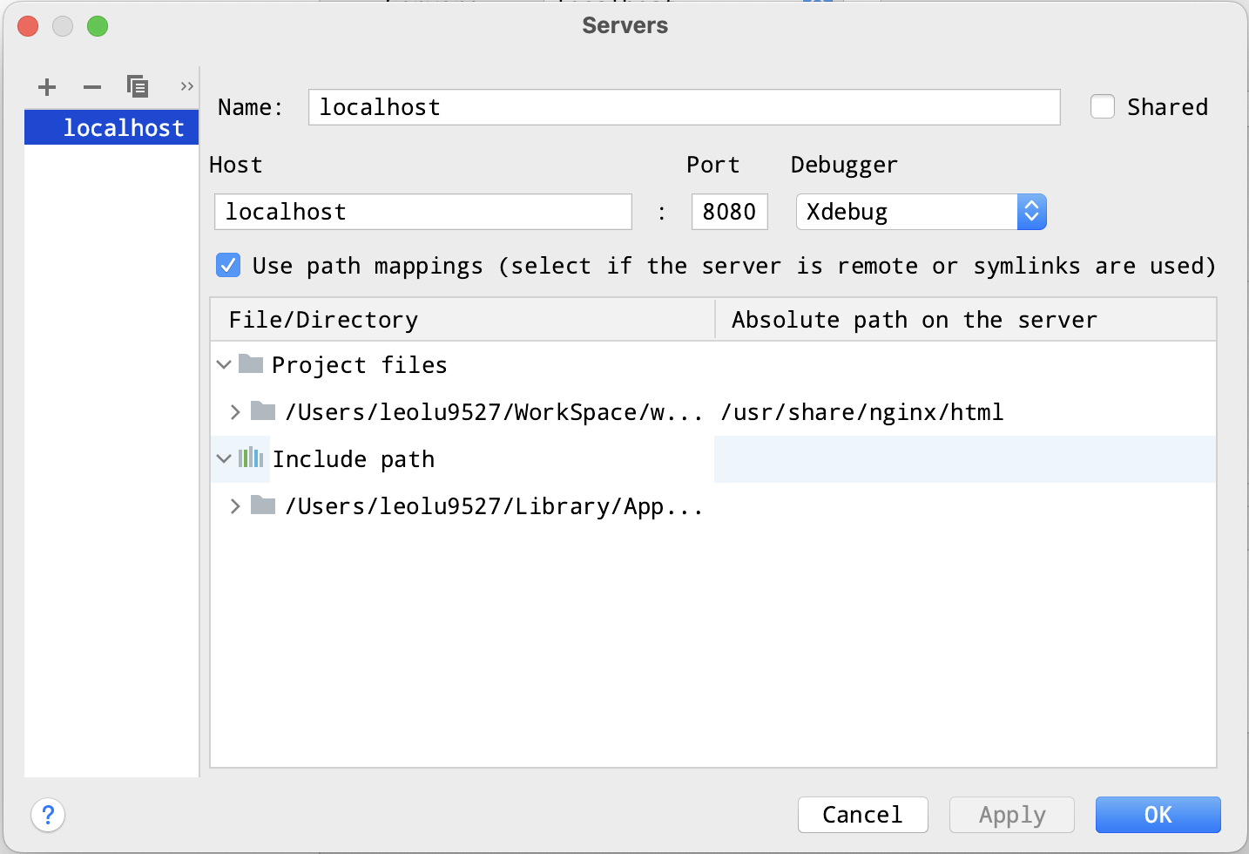
Task: Click folder icon on the Library/App path row
Action: click(264, 505)
